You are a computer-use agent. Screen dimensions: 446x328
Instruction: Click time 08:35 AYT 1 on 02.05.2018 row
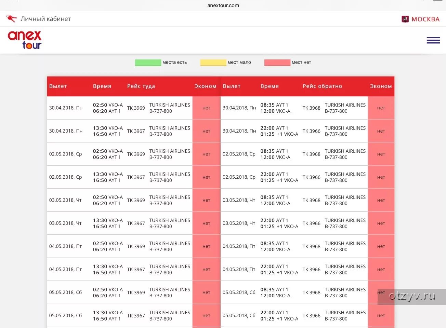(x=274, y=151)
